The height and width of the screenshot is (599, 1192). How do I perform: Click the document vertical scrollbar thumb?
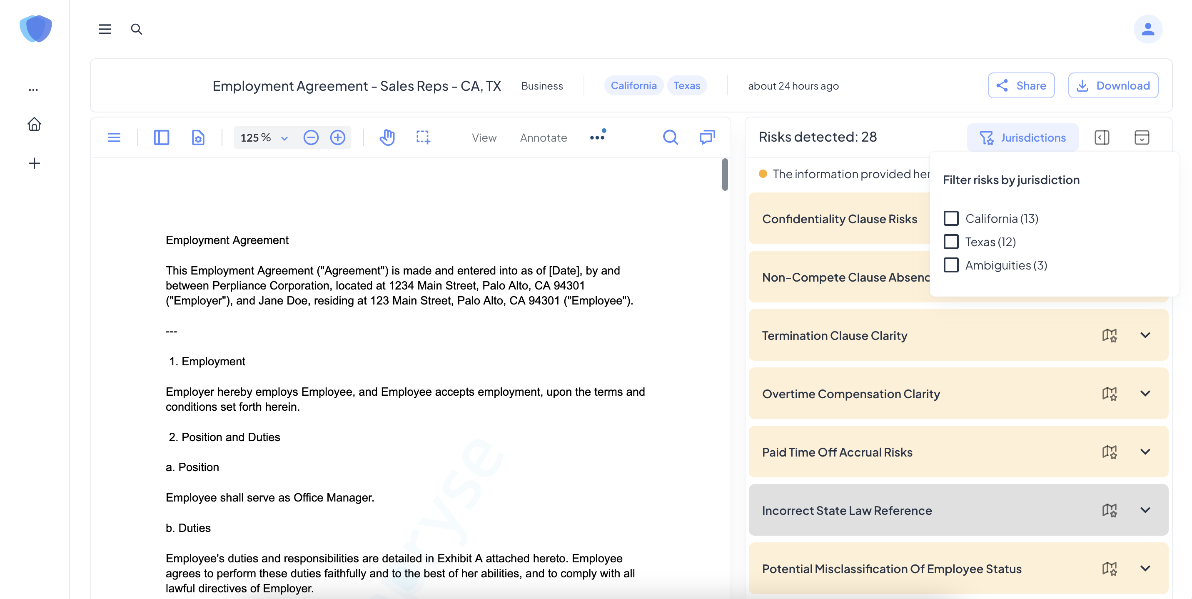[x=725, y=175]
